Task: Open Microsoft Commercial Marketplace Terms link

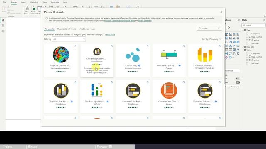Action: [119, 21]
